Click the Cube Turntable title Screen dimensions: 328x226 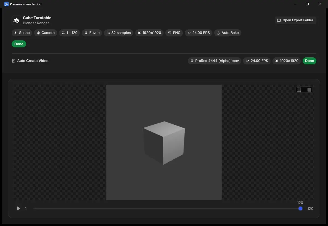point(37,18)
